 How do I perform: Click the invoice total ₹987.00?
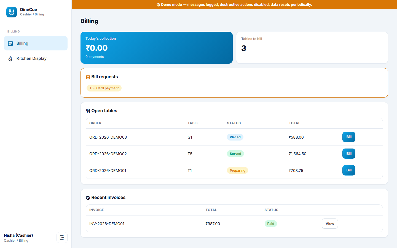213,224
